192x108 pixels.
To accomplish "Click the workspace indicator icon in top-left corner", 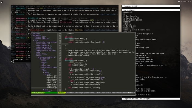I will [2, 2].
